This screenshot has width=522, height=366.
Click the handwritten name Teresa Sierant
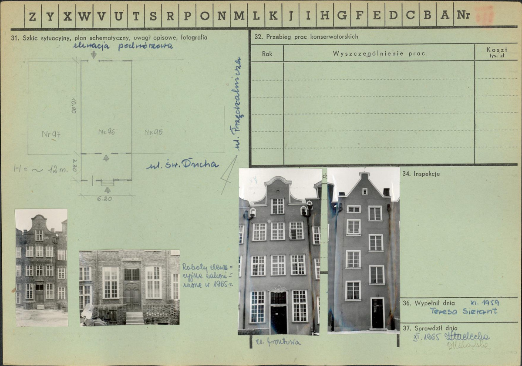tap(463, 311)
